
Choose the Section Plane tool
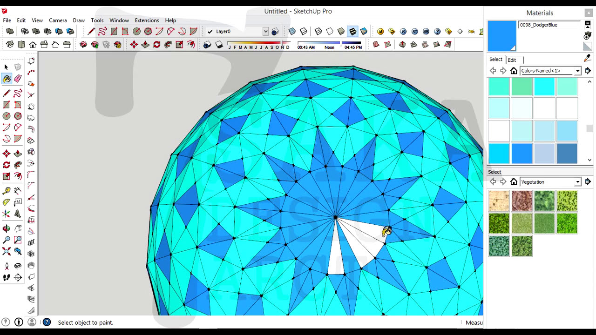coord(18,278)
